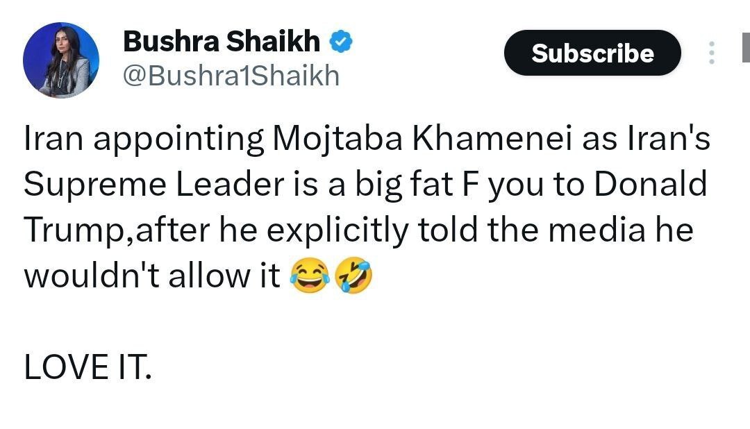The image size is (750, 429).
Task: Open Bushra Shaikh's profile picture
Action: click(x=61, y=60)
